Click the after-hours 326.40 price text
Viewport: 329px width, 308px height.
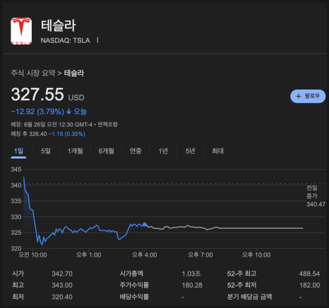pos(38,134)
